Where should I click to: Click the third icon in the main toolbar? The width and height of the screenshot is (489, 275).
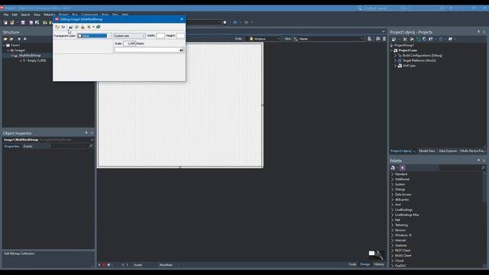[x=23, y=22]
